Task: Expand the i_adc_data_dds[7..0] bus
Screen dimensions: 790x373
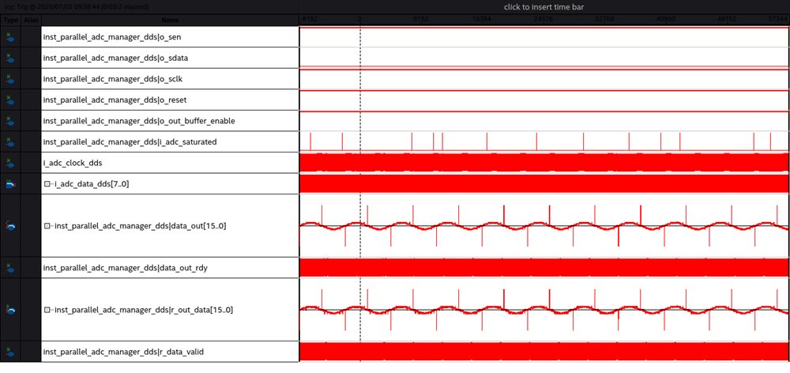Action: (x=47, y=184)
